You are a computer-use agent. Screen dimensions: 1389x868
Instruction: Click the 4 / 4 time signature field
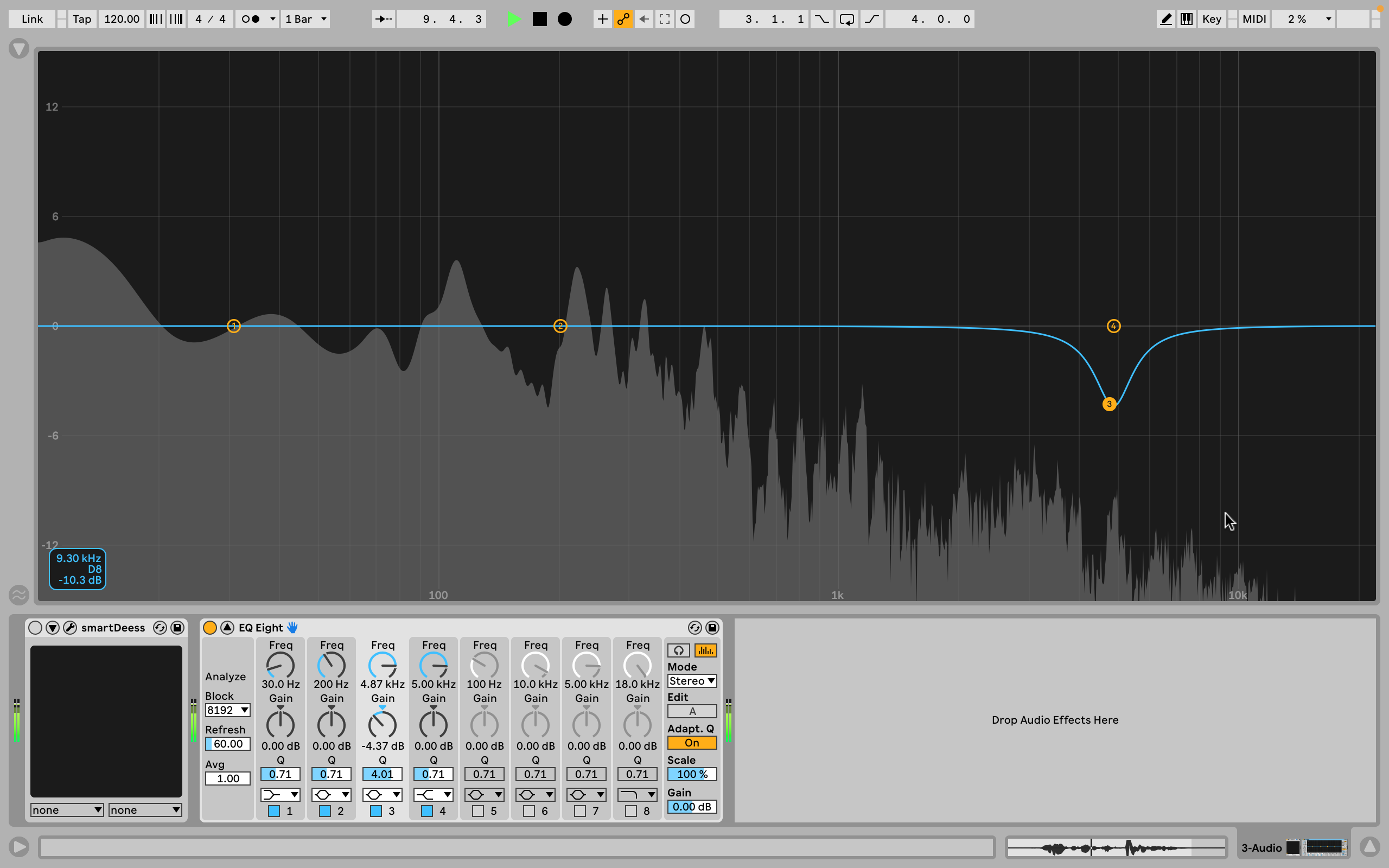click(210, 19)
